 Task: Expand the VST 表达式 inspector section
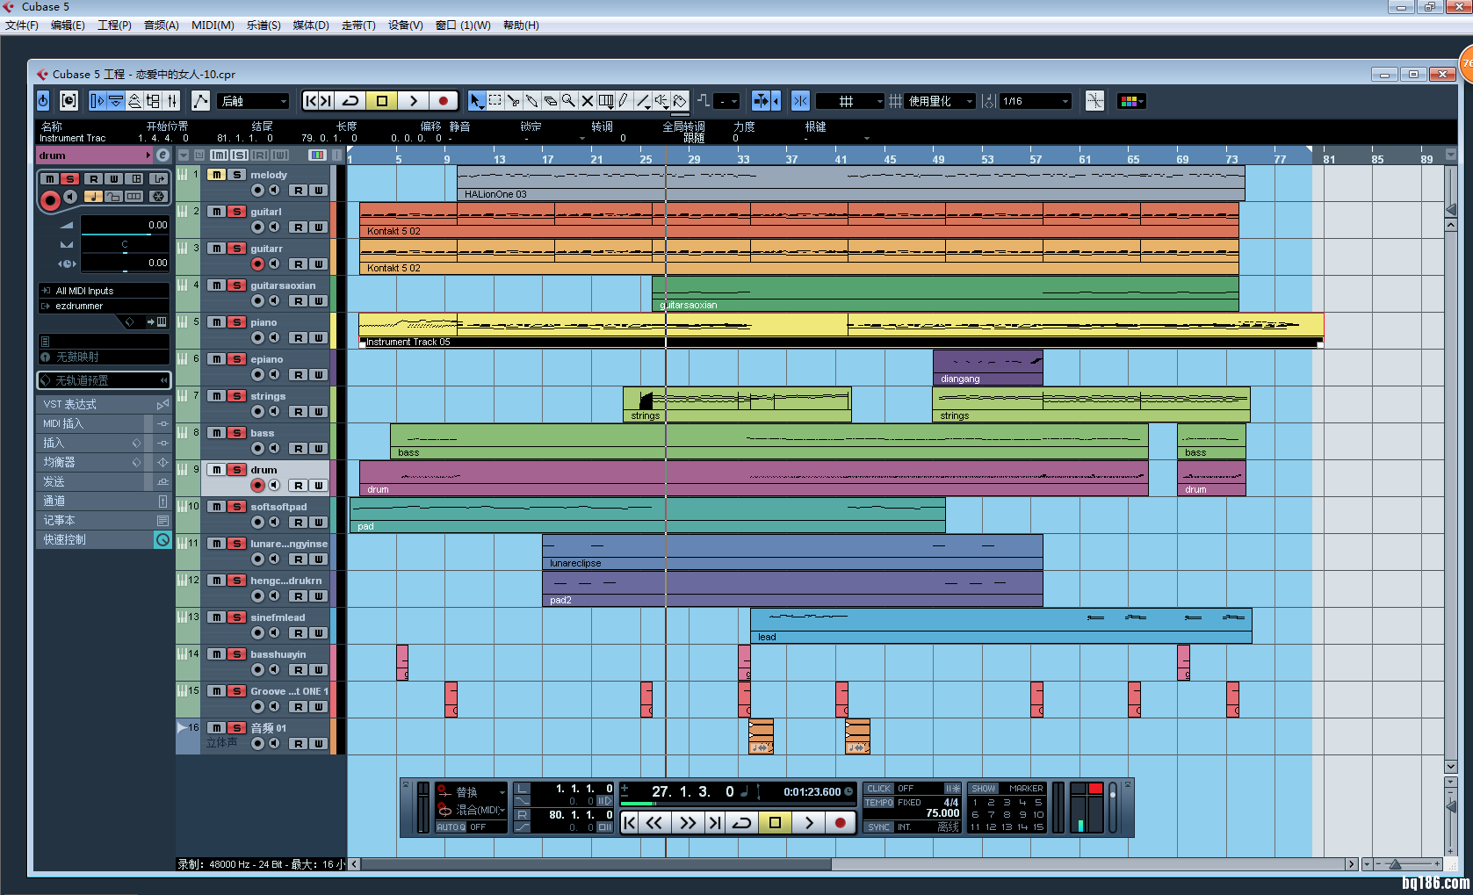coord(104,404)
